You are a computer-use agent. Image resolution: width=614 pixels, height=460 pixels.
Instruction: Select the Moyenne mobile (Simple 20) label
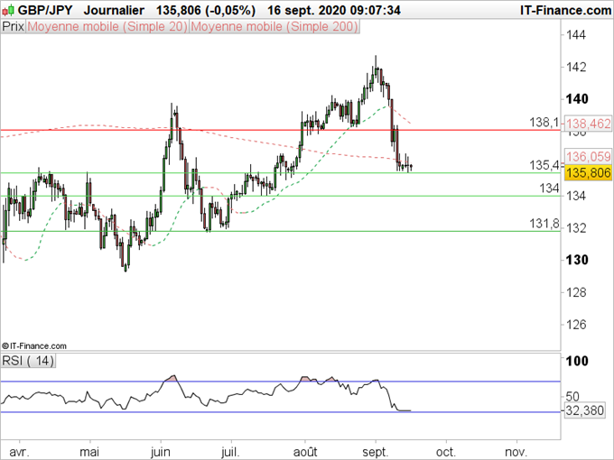pos(107,26)
